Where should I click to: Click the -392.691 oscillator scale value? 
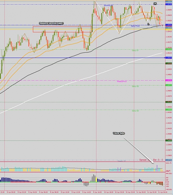pyautogui.click(x=169, y=190)
